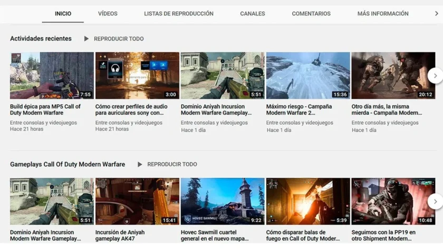Open Cómo disparar balas de fuego thumbnail
Viewport: 443px width, 249px height.
[308, 201]
